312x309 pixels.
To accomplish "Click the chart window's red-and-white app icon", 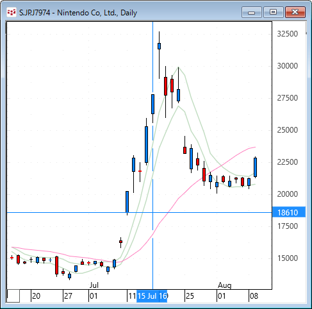I will click(x=12, y=13).
